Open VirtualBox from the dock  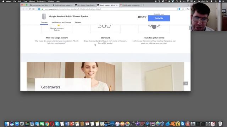[162, 124]
